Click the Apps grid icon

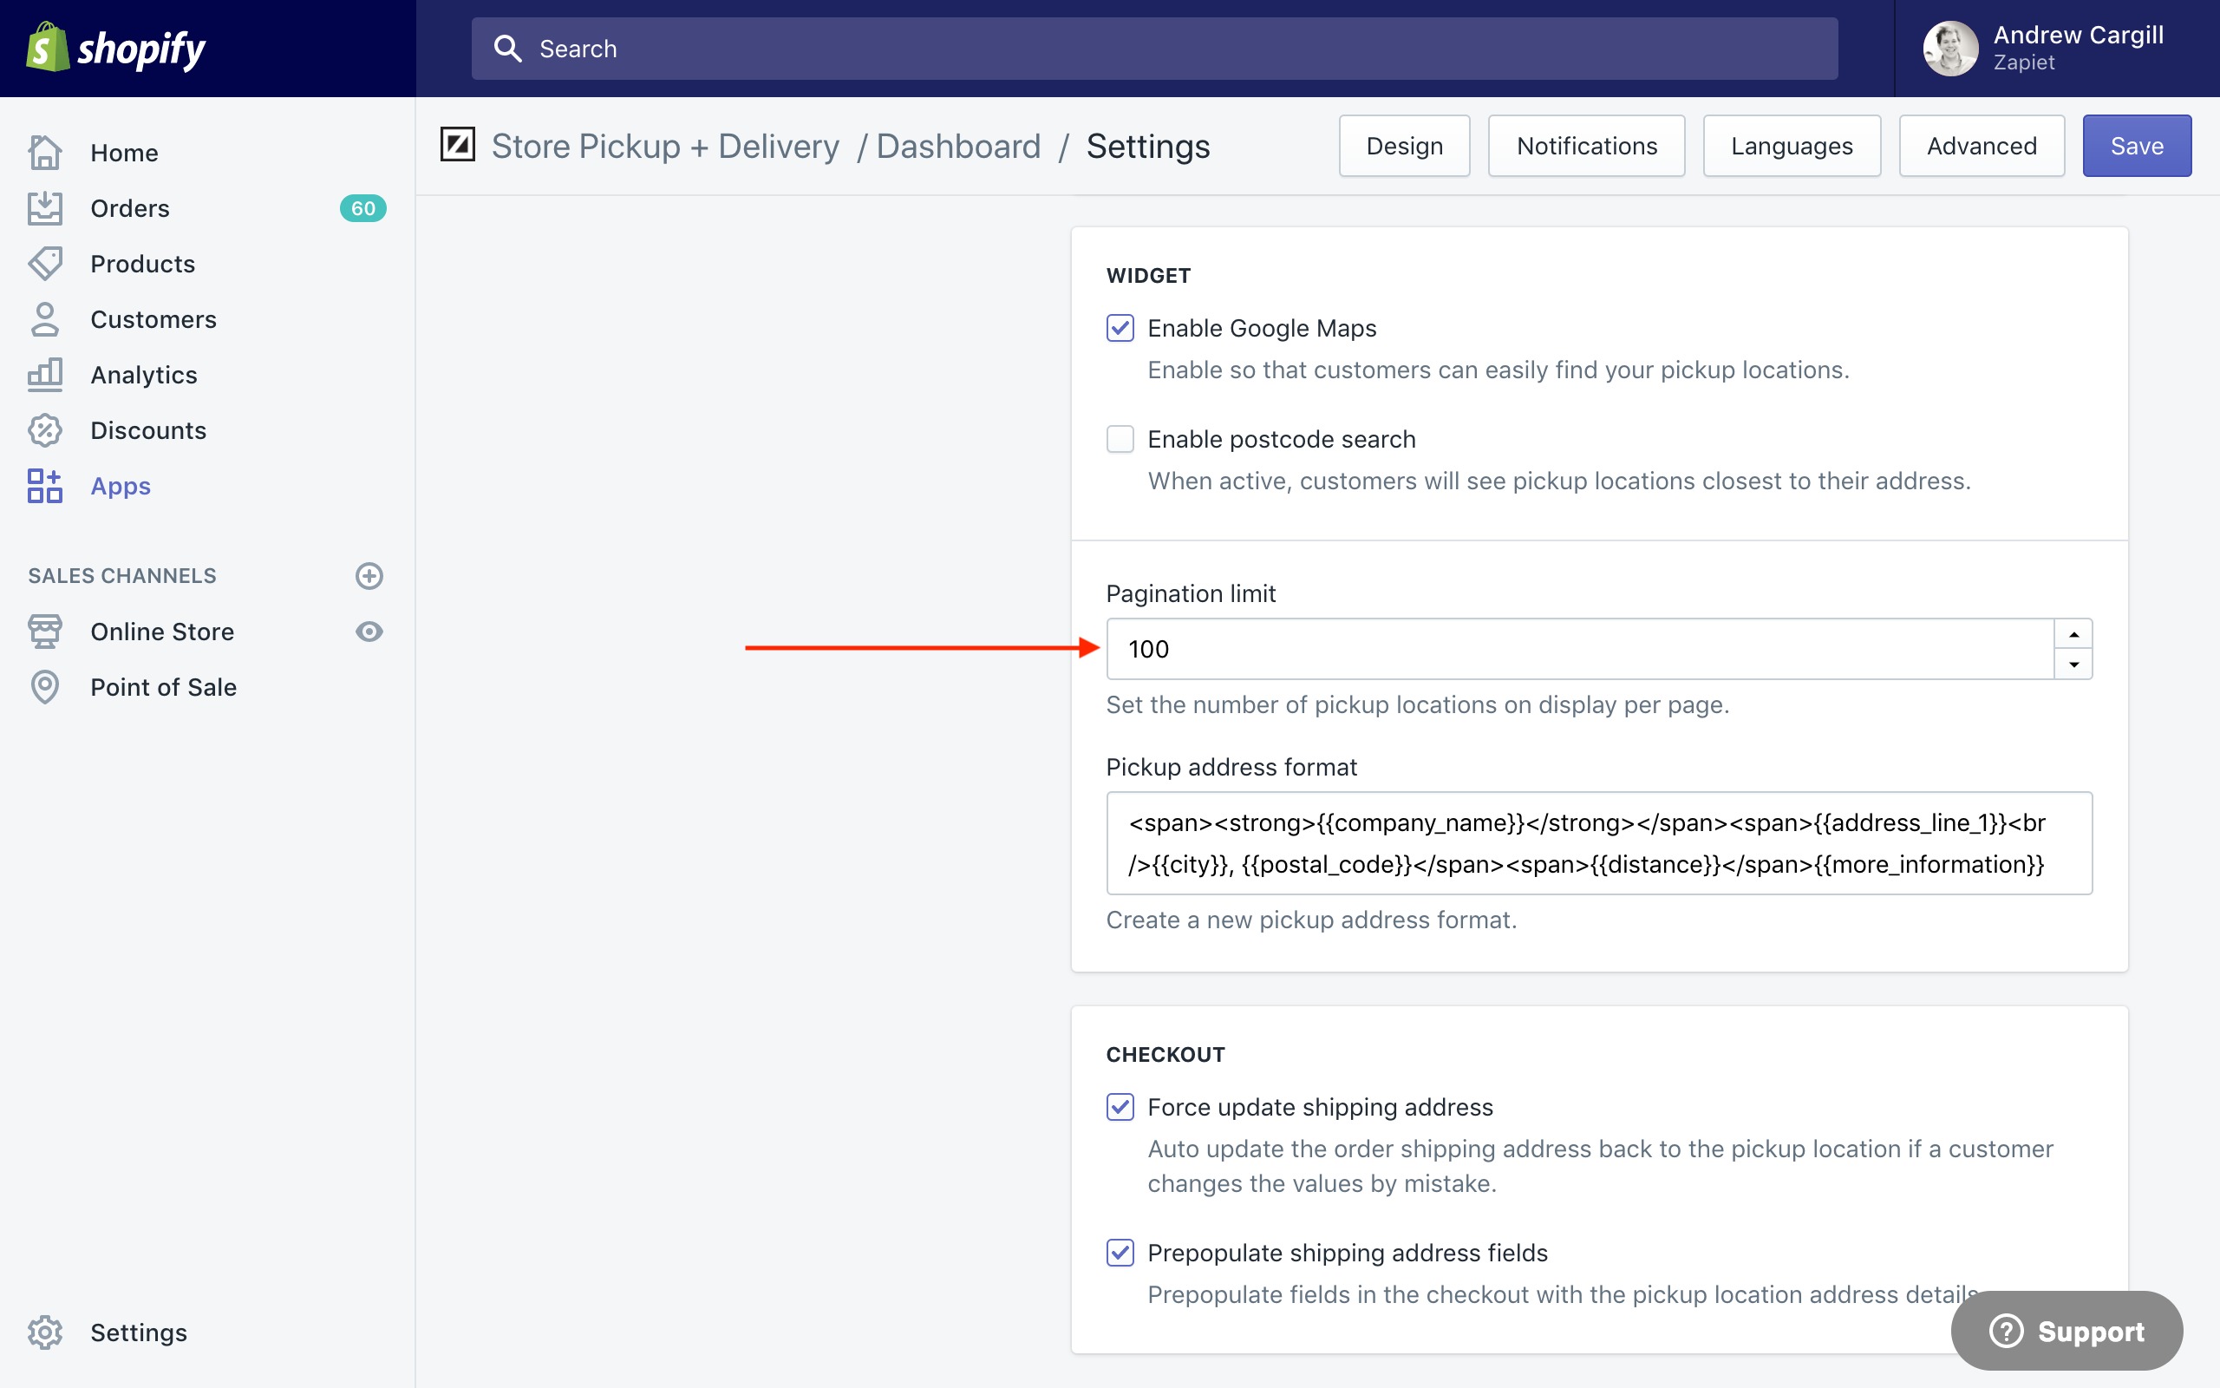click(44, 486)
